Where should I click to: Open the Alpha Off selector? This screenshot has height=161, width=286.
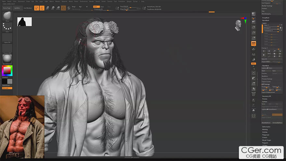click(x=7, y=38)
